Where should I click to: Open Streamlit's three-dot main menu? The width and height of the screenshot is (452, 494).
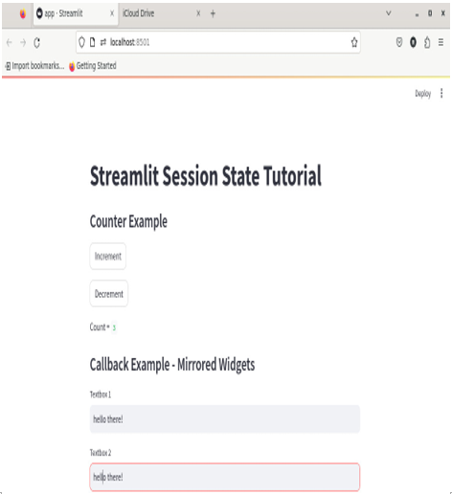(441, 93)
